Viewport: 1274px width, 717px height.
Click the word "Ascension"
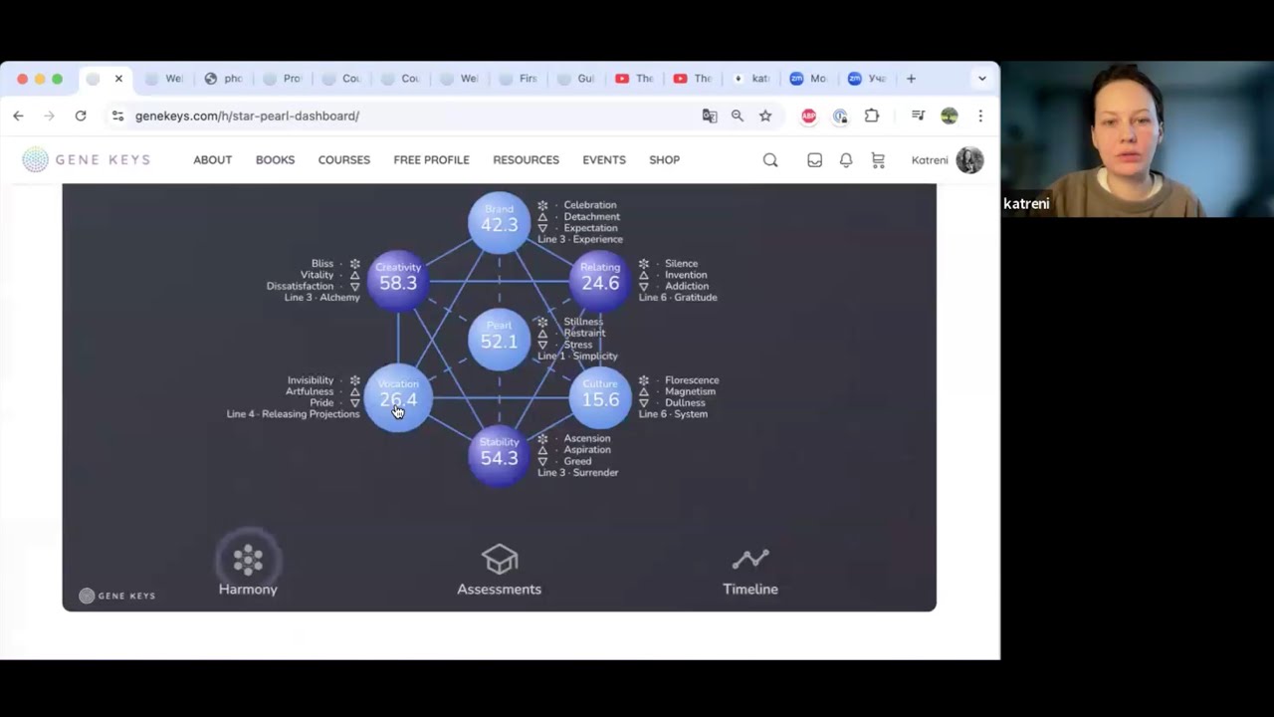[587, 438]
